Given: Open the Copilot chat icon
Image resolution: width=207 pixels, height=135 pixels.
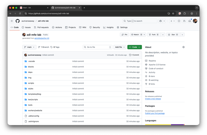Looking at the screenshot, I should 161,21.
